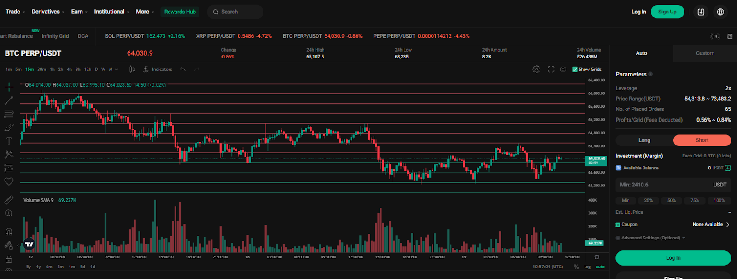Click the Search box

tap(235, 12)
